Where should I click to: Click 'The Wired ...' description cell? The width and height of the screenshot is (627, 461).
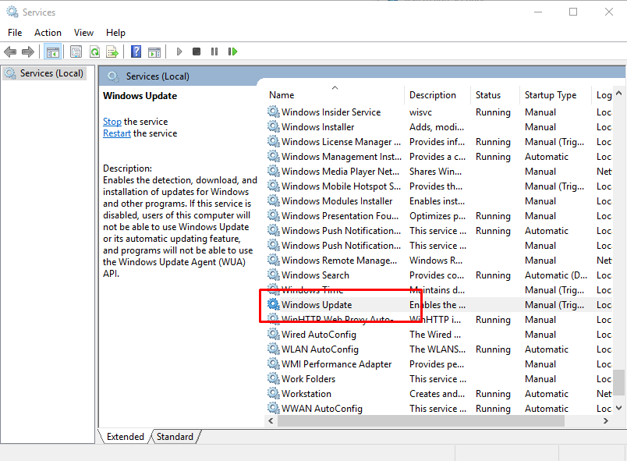tap(435, 335)
